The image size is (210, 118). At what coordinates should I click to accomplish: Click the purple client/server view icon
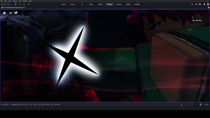(x=24, y=4)
